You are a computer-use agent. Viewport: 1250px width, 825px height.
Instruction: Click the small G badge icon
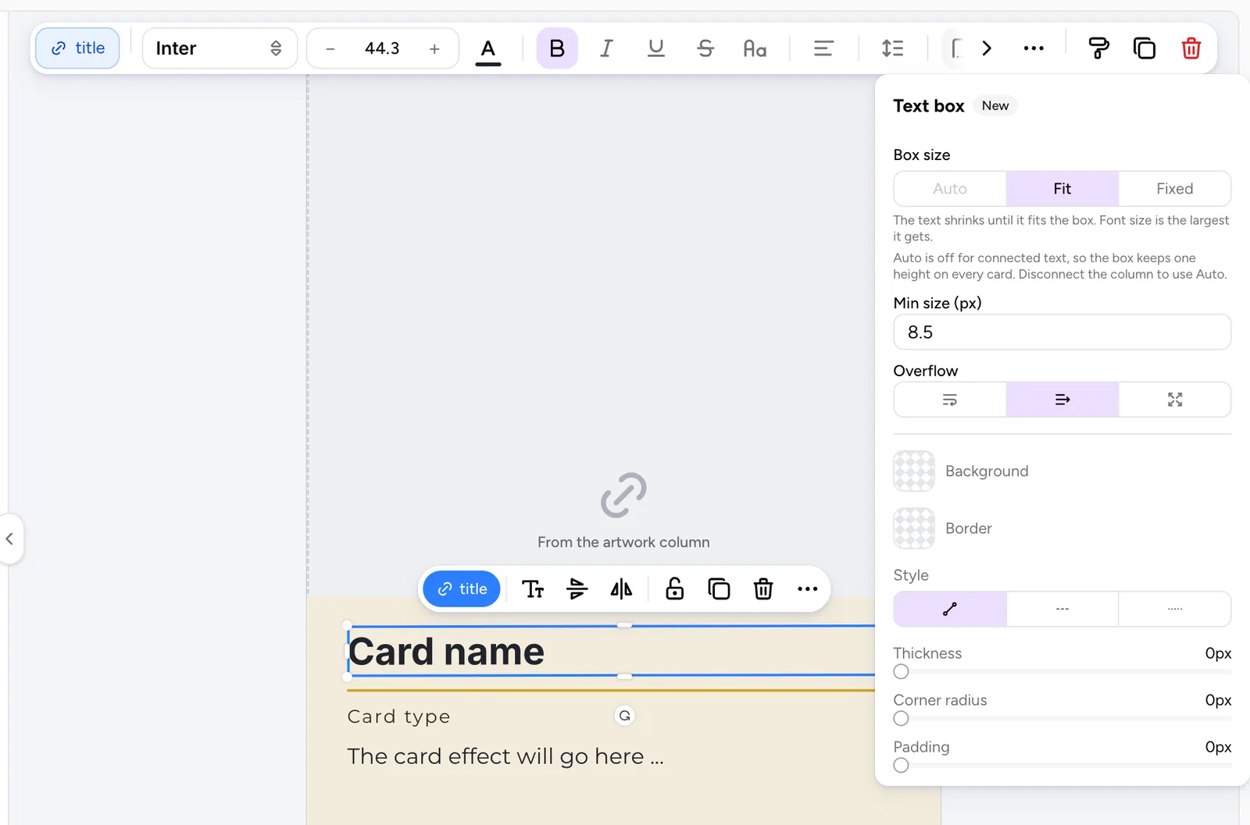[x=625, y=716]
